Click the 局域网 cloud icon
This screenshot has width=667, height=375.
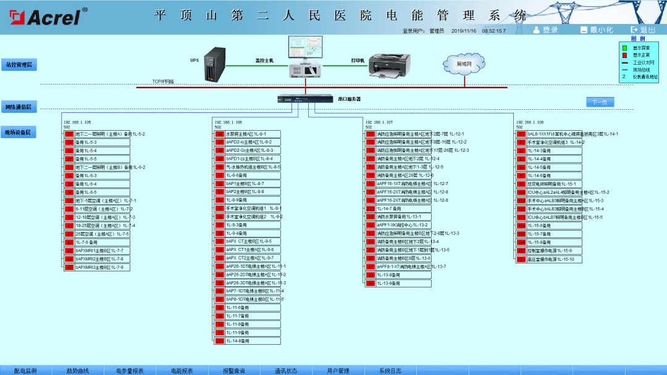(463, 64)
